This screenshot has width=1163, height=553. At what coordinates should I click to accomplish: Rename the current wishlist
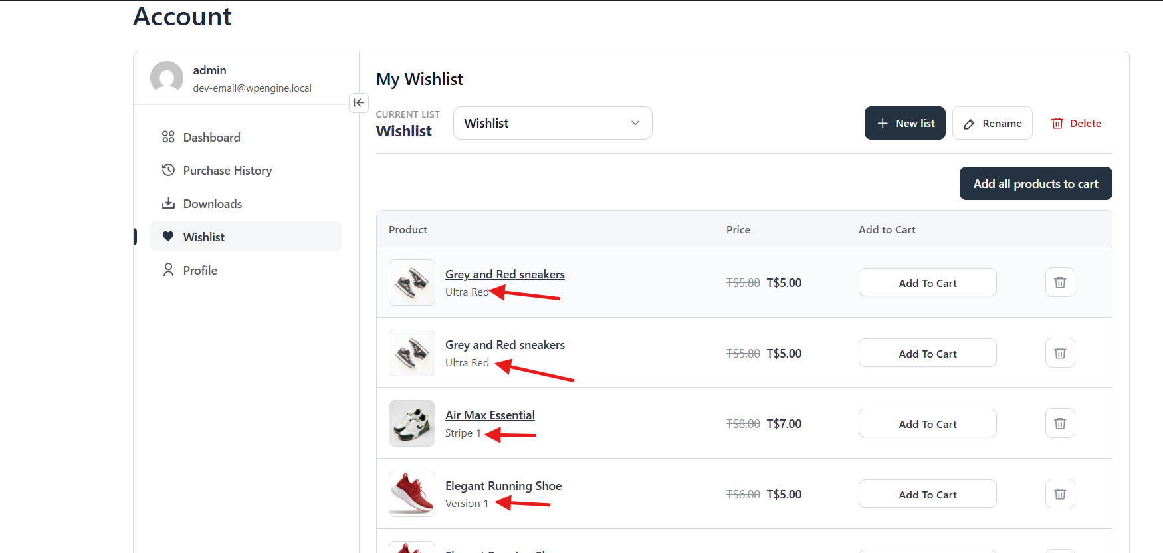pyautogui.click(x=992, y=123)
